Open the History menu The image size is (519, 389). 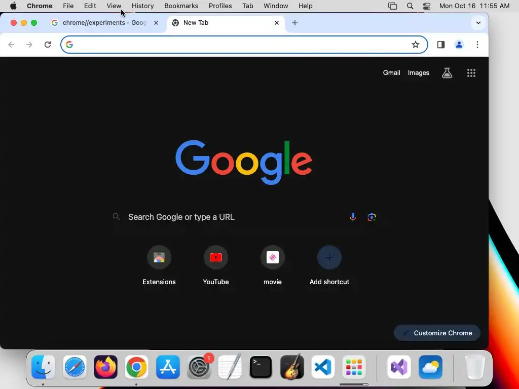coord(142,6)
